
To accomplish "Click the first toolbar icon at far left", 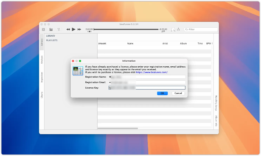I will click(43, 29).
